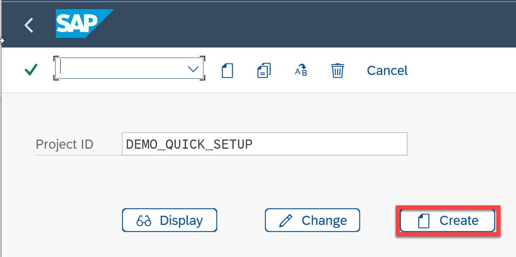
Task: Click the new document icon in the toolbar
Action: click(x=227, y=71)
